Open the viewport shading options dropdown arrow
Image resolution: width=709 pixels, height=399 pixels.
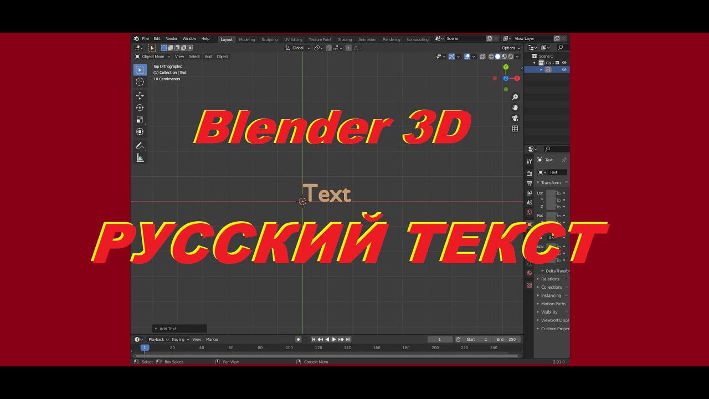[517, 57]
